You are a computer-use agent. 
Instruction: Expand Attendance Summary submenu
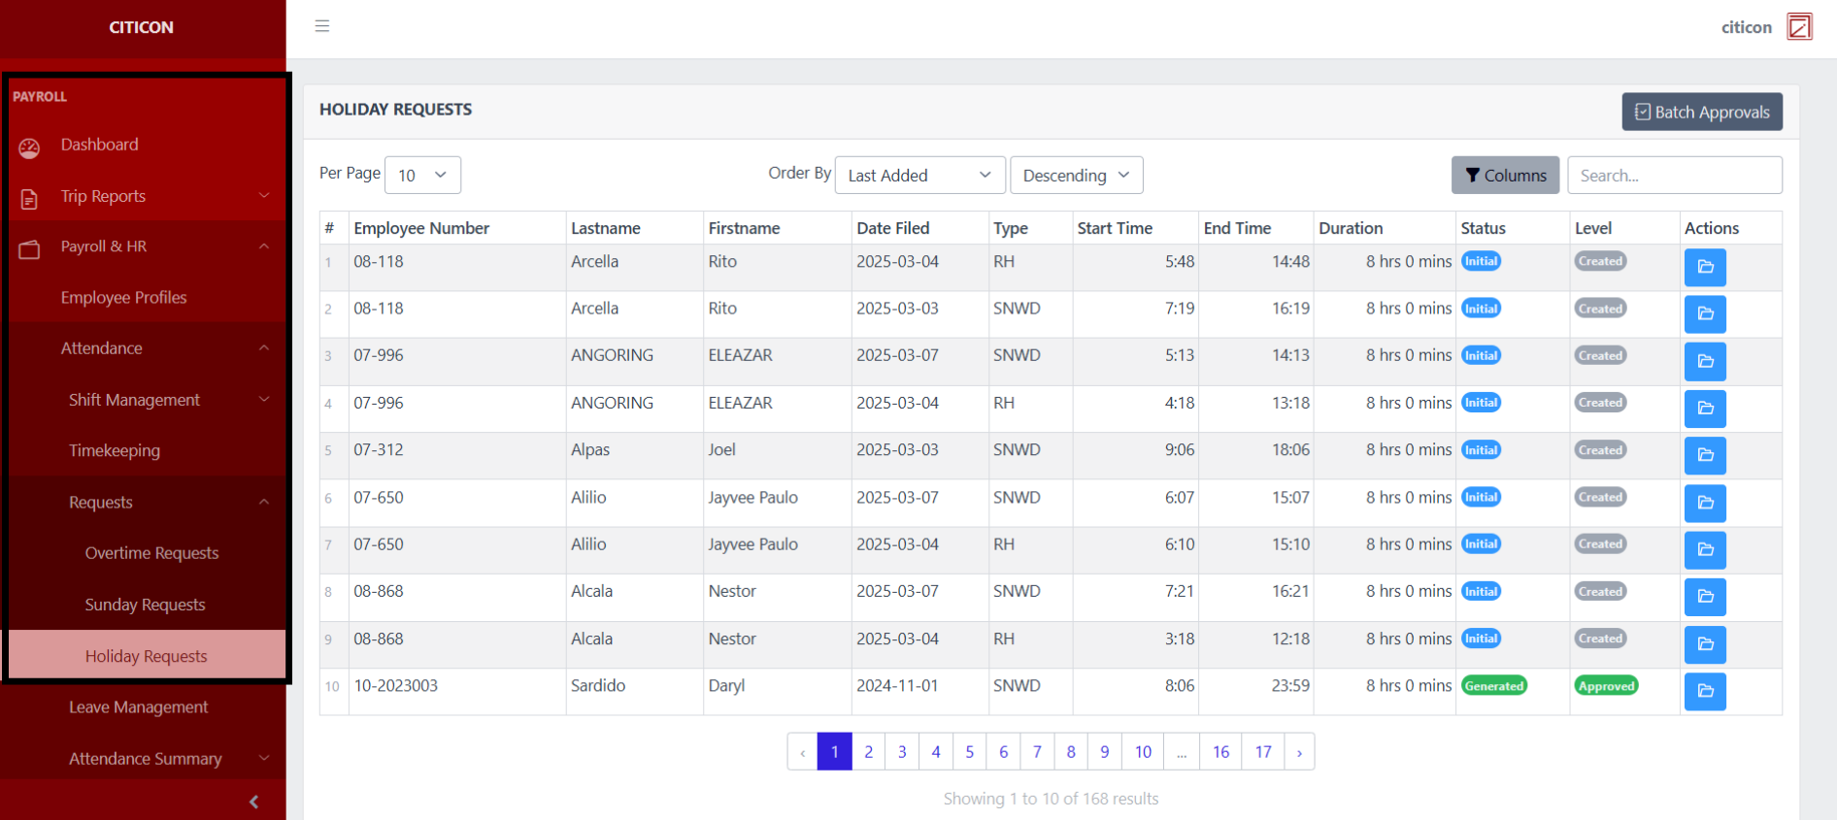pyautogui.click(x=263, y=759)
